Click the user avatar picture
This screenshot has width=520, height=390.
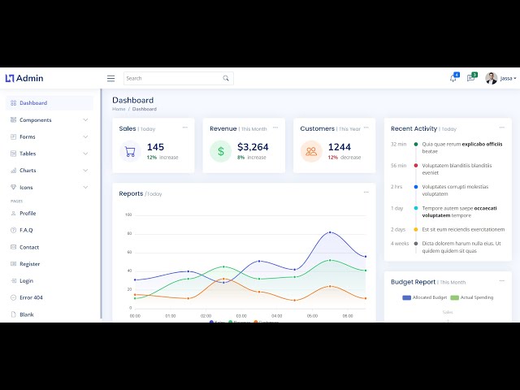(x=491, y=78)
